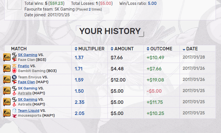Sort history by Date column
The image size is (221, 133).
(x=190, y=49)
